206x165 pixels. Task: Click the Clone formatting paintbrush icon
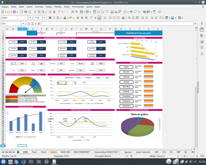pyautogui.click(x=50, y=12)
